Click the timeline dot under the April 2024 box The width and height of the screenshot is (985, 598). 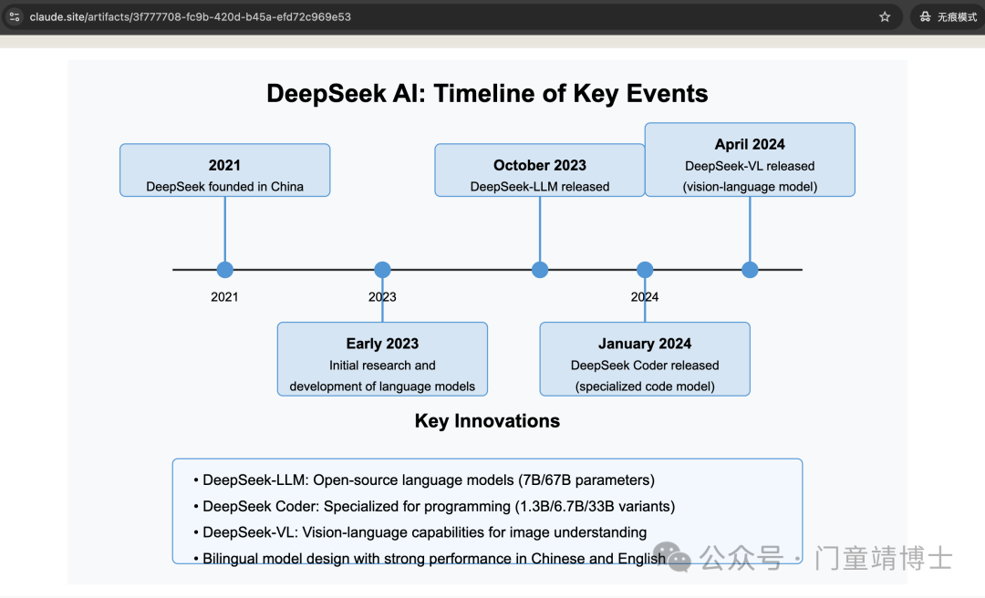(x=750, y=270)
